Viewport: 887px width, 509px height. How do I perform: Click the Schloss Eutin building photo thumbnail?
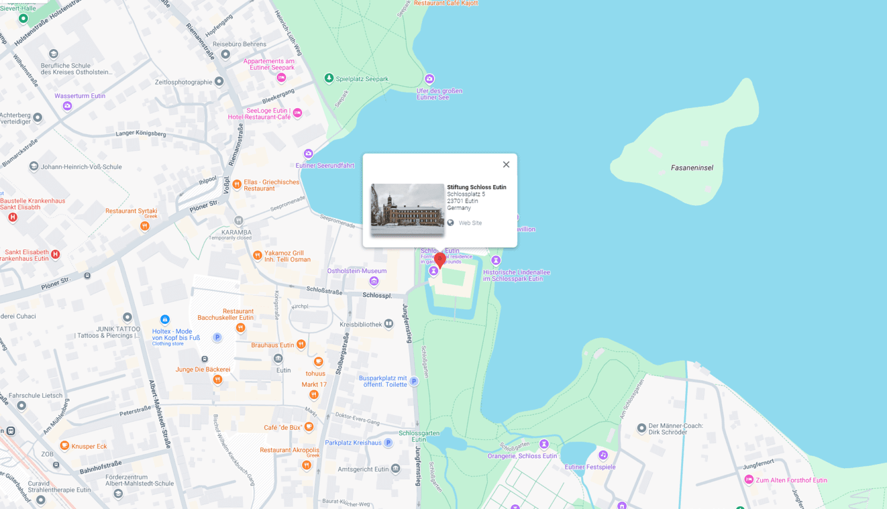407,209
